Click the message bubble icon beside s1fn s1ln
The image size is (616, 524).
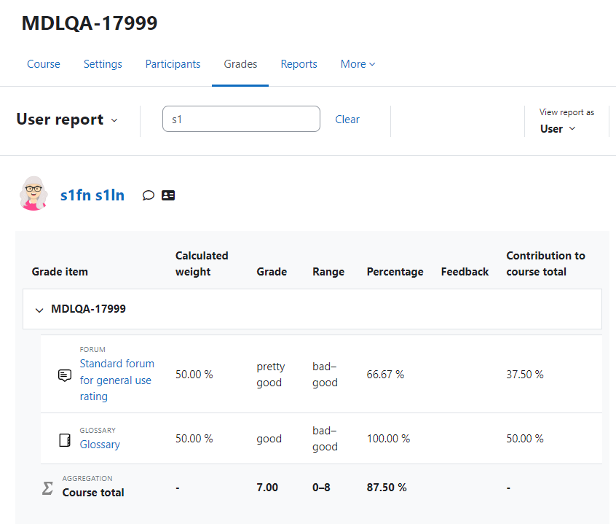point(148,195)
